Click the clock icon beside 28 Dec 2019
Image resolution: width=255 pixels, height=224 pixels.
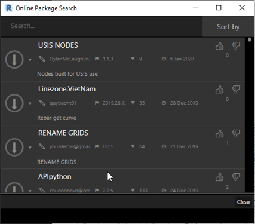(x=164, y=103)
